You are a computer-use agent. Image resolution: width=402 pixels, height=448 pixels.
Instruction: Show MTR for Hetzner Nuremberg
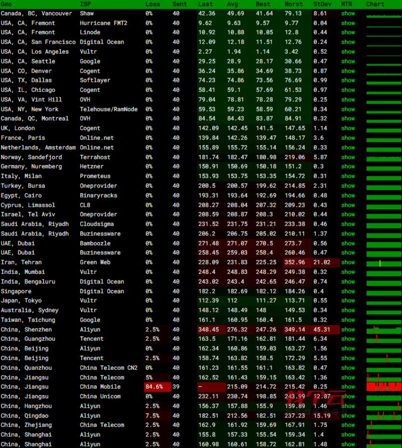(348, 167)
